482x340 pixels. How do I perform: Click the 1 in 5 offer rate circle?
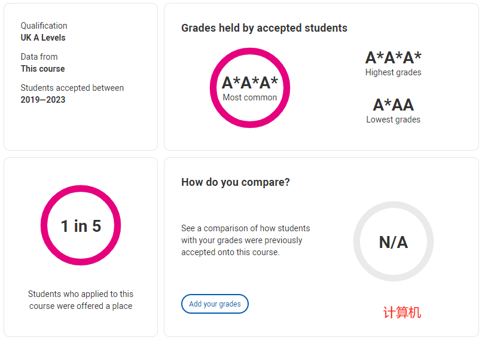point(81,225)
